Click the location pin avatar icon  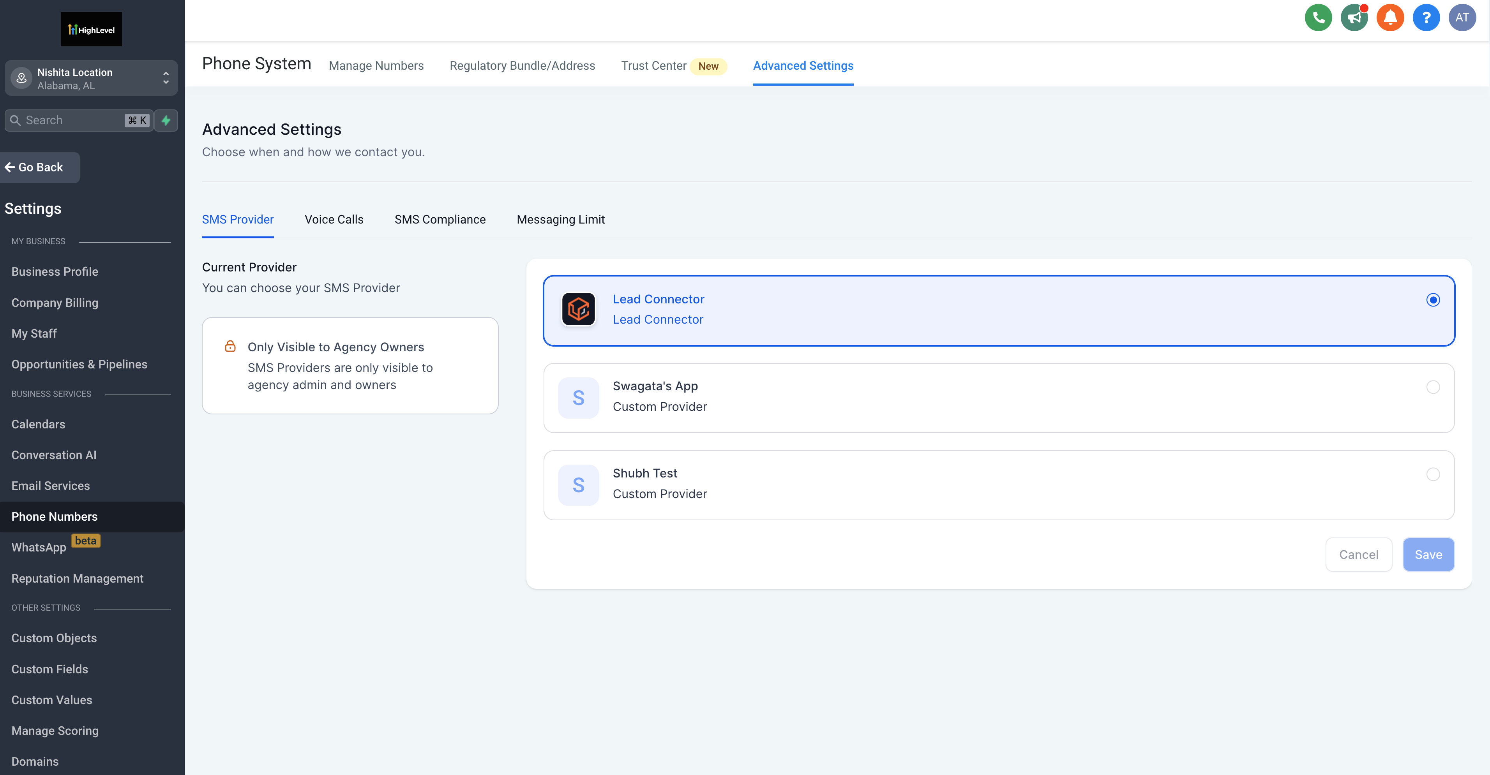point(21,78)
